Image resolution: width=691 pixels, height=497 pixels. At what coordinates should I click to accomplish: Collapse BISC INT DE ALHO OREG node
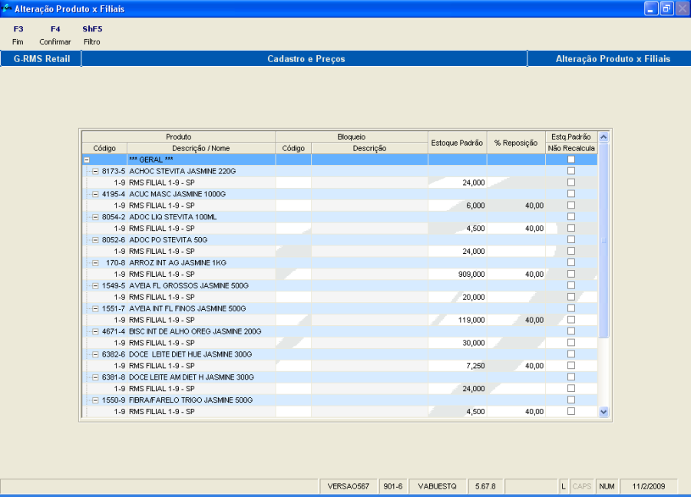click(x=95, y=331)
